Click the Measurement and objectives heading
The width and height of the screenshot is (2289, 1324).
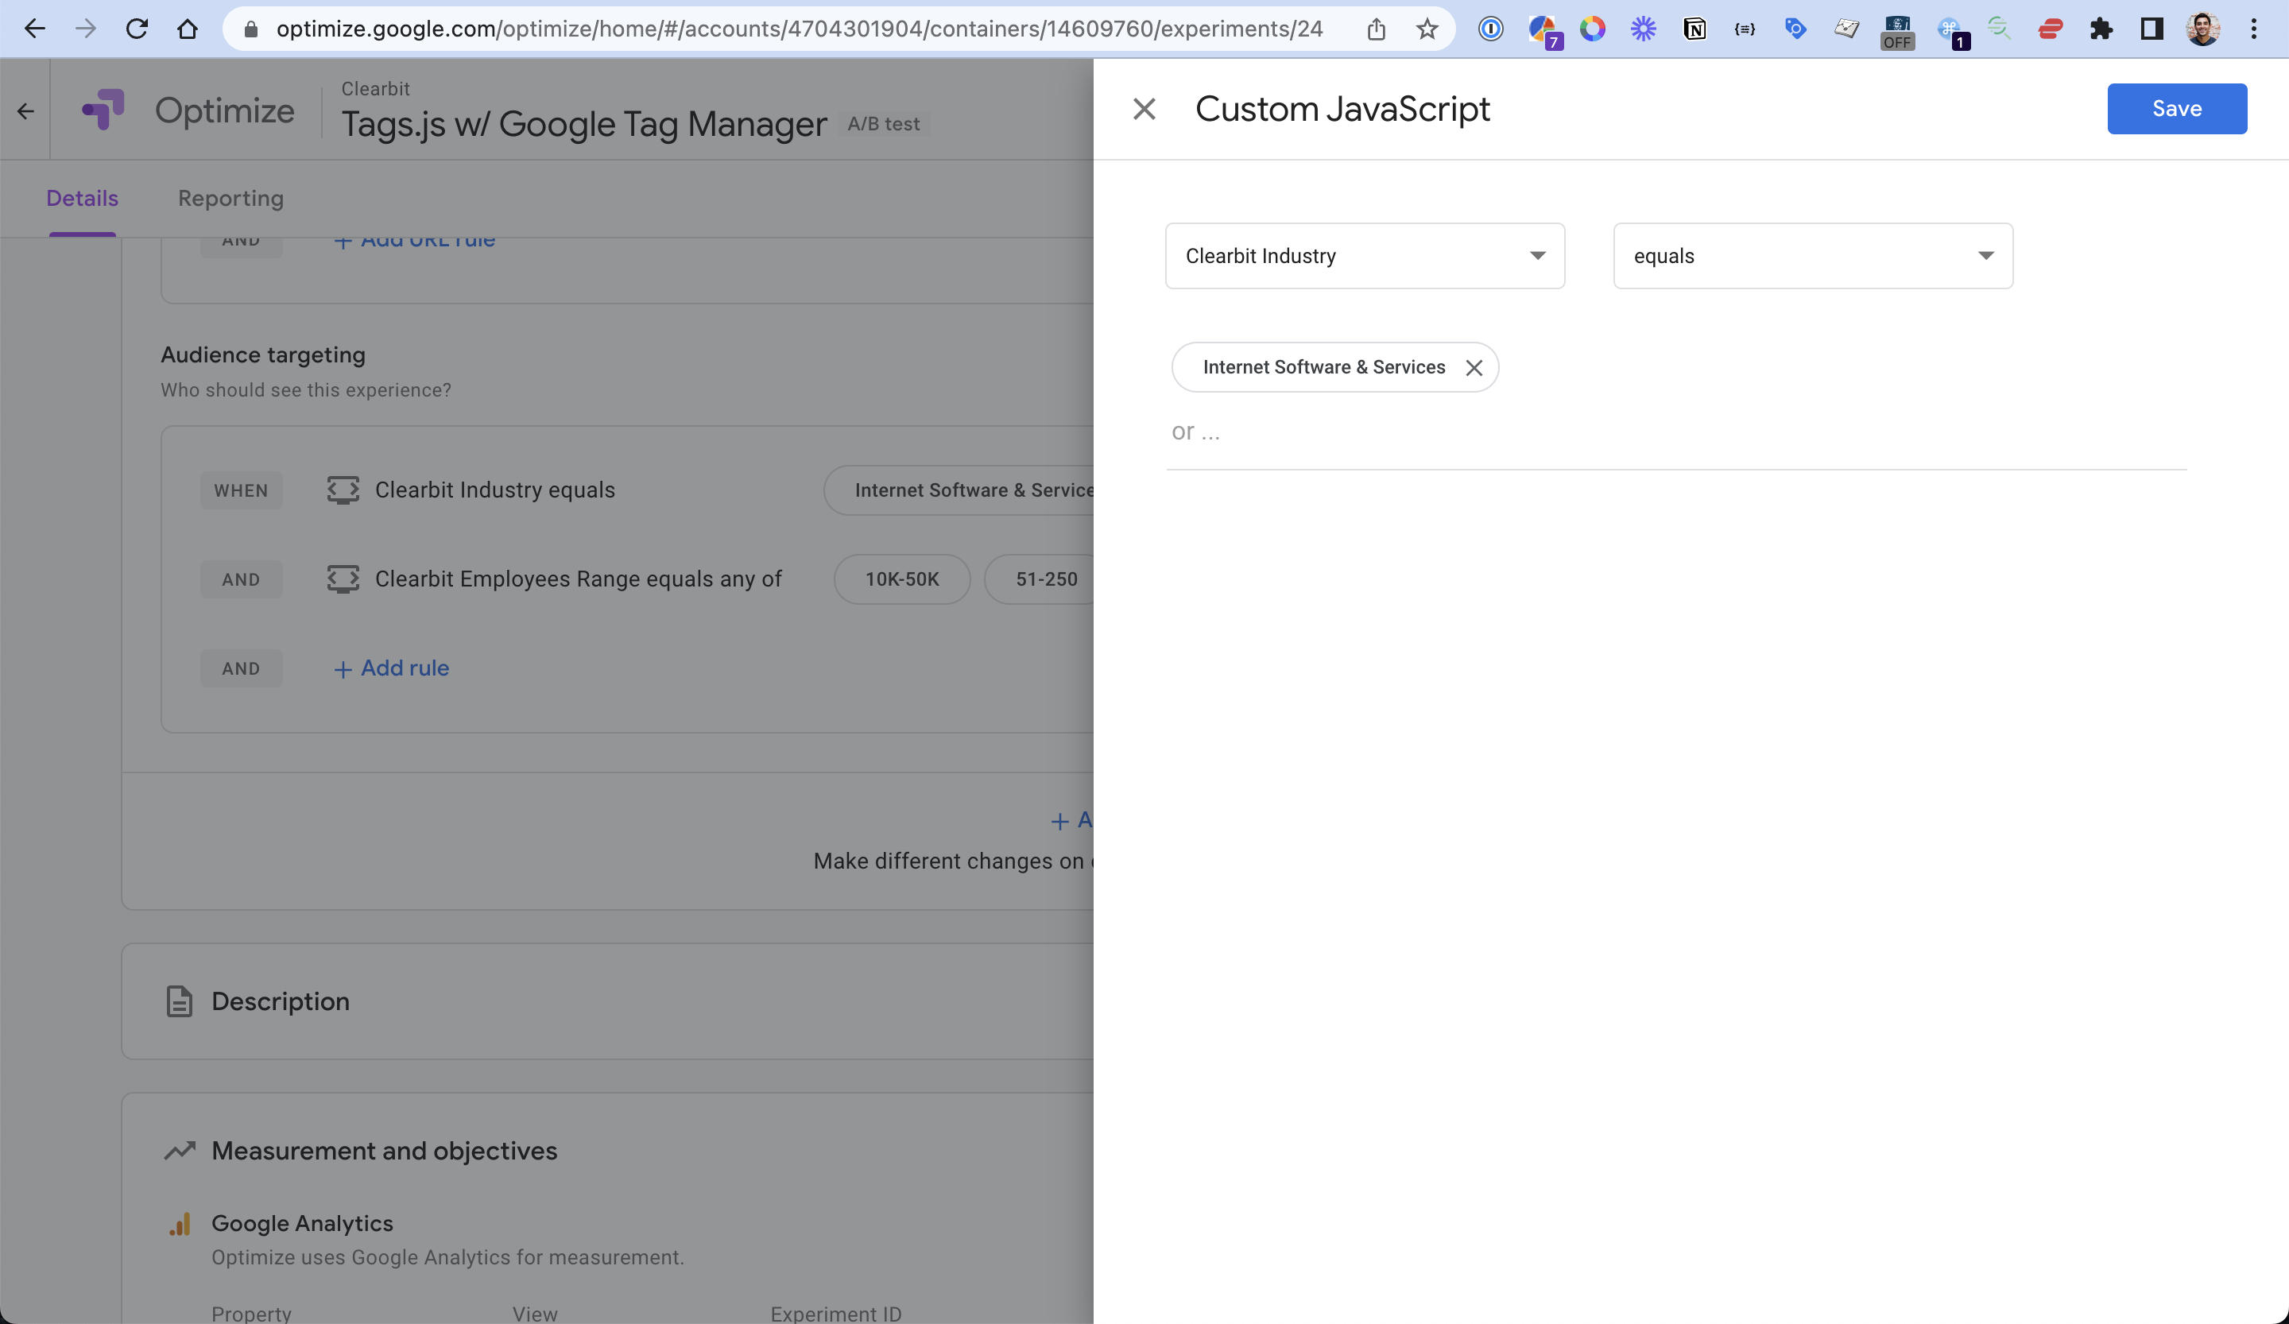[x=384, y=1151]
